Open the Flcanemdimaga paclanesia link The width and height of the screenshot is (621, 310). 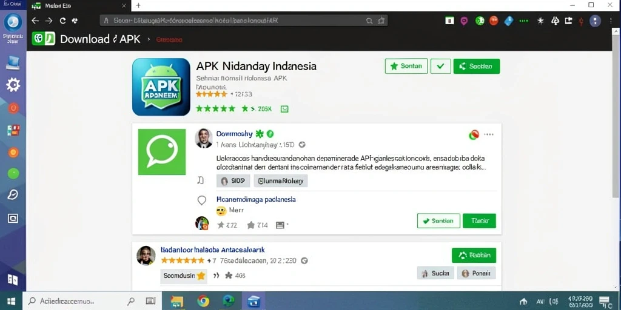tap(257, 199)
